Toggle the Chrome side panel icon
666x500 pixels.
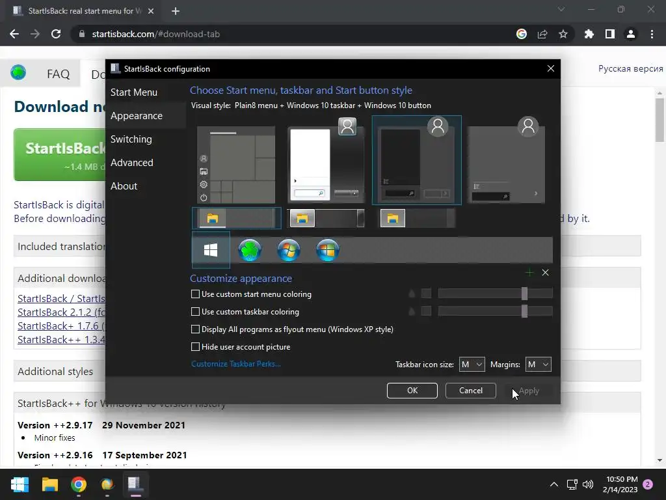click(x=609, y=34)
